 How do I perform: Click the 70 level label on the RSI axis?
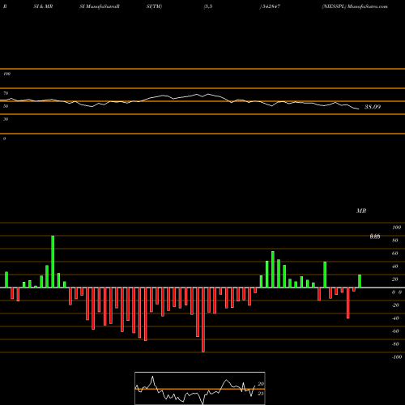click(6, 93)
